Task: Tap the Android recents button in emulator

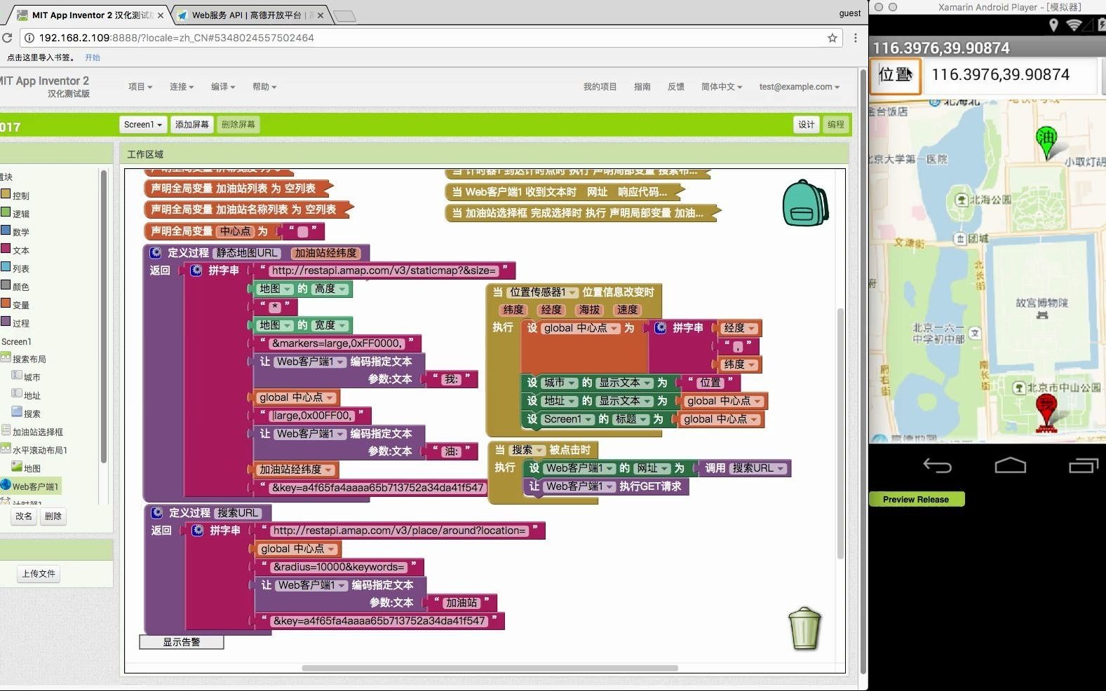Action: click(x=1084, y=465)
